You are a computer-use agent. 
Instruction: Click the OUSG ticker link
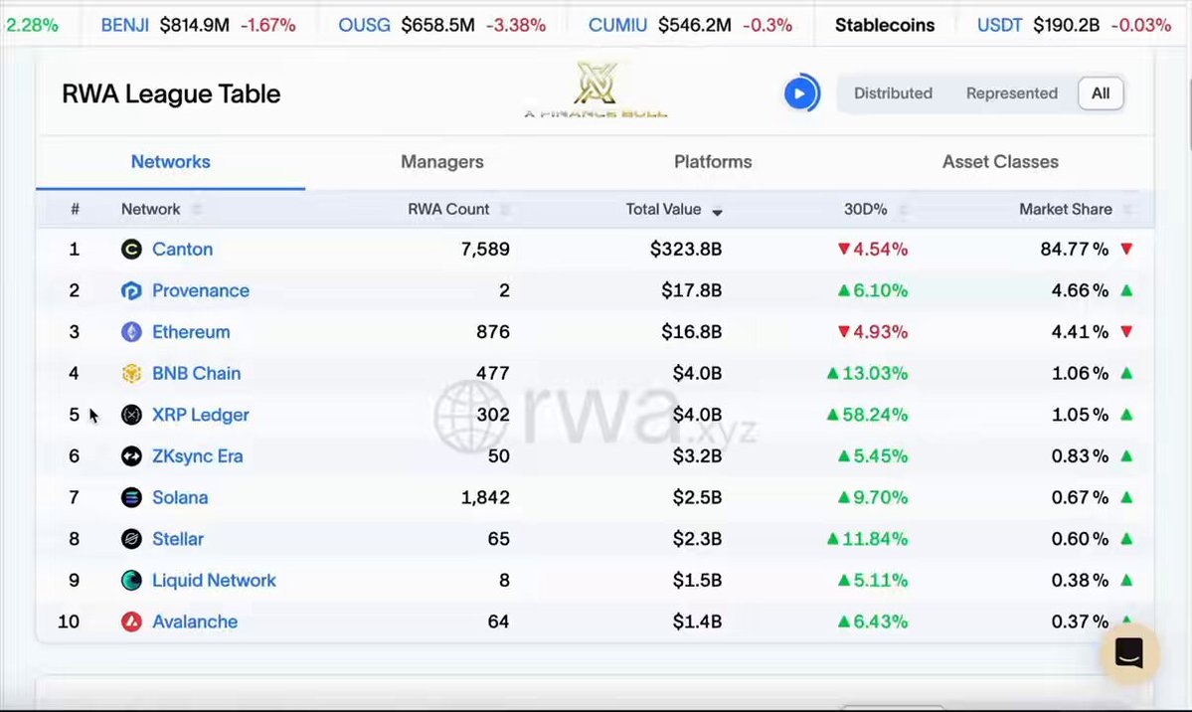click(x=364, y=25)
